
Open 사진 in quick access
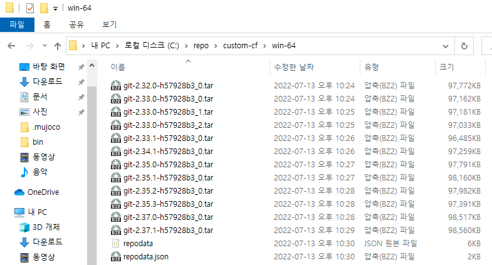click(40, 112)
